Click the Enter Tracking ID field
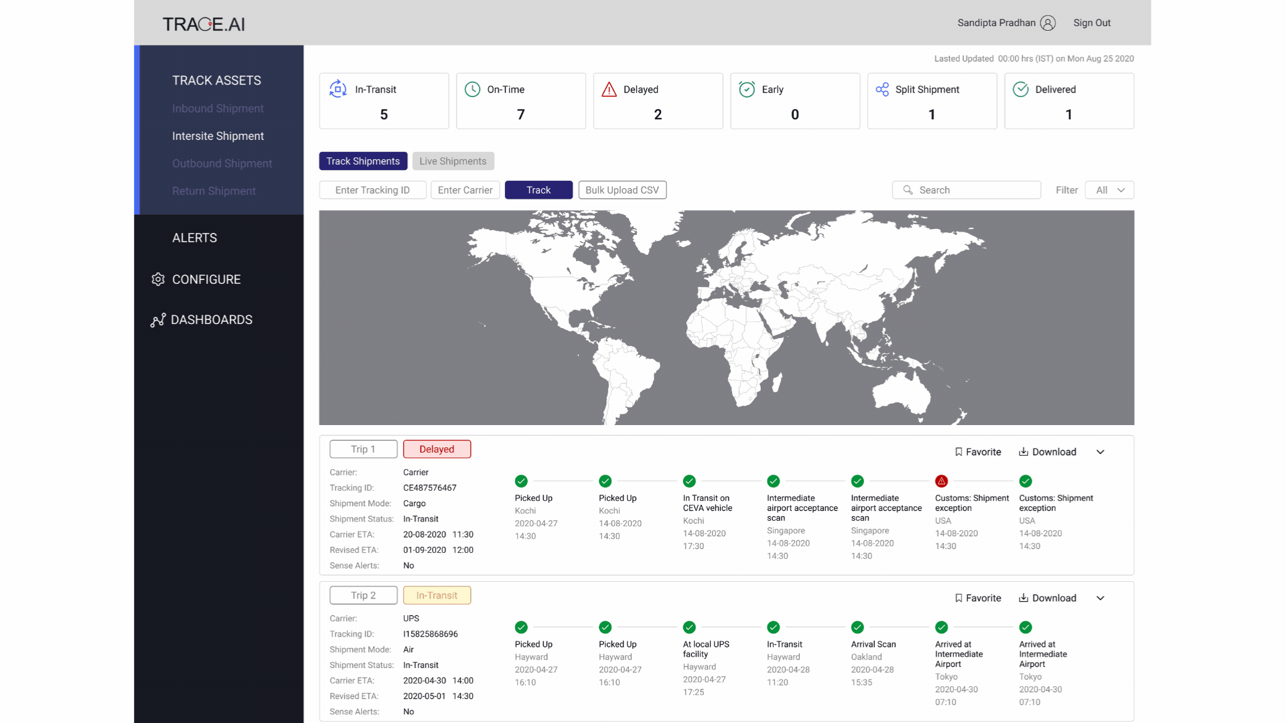Screen dimensions: 1286x723 pos(372,190)
